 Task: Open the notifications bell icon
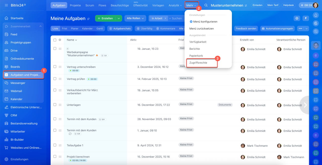(x=315, y=15)
